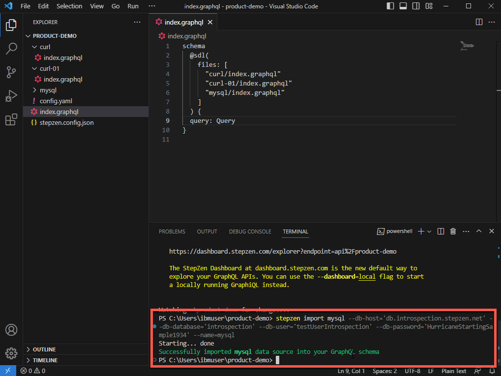Viewport: 501px width, 376px height.
Task: Click the Plain Text language mode
Action: pos(454,371)
